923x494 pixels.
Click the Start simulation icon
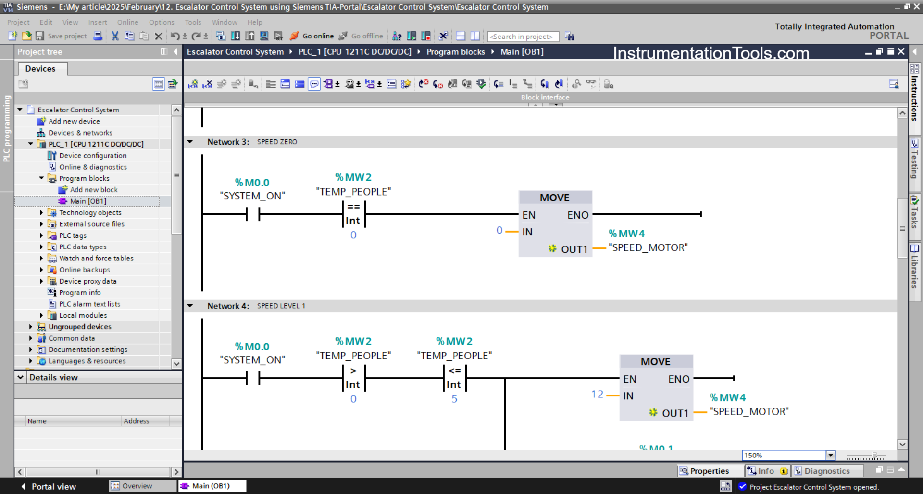tap(264, 36)
